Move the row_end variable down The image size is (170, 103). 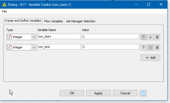click(150, 47)
